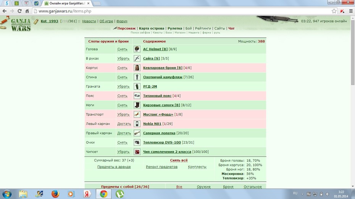Open the Kot_1993 profile link

pyautogui.click(x=49, y=21)
